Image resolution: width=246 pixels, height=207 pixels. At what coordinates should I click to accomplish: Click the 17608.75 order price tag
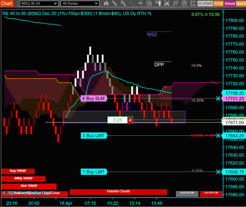(x=234, y=172)
